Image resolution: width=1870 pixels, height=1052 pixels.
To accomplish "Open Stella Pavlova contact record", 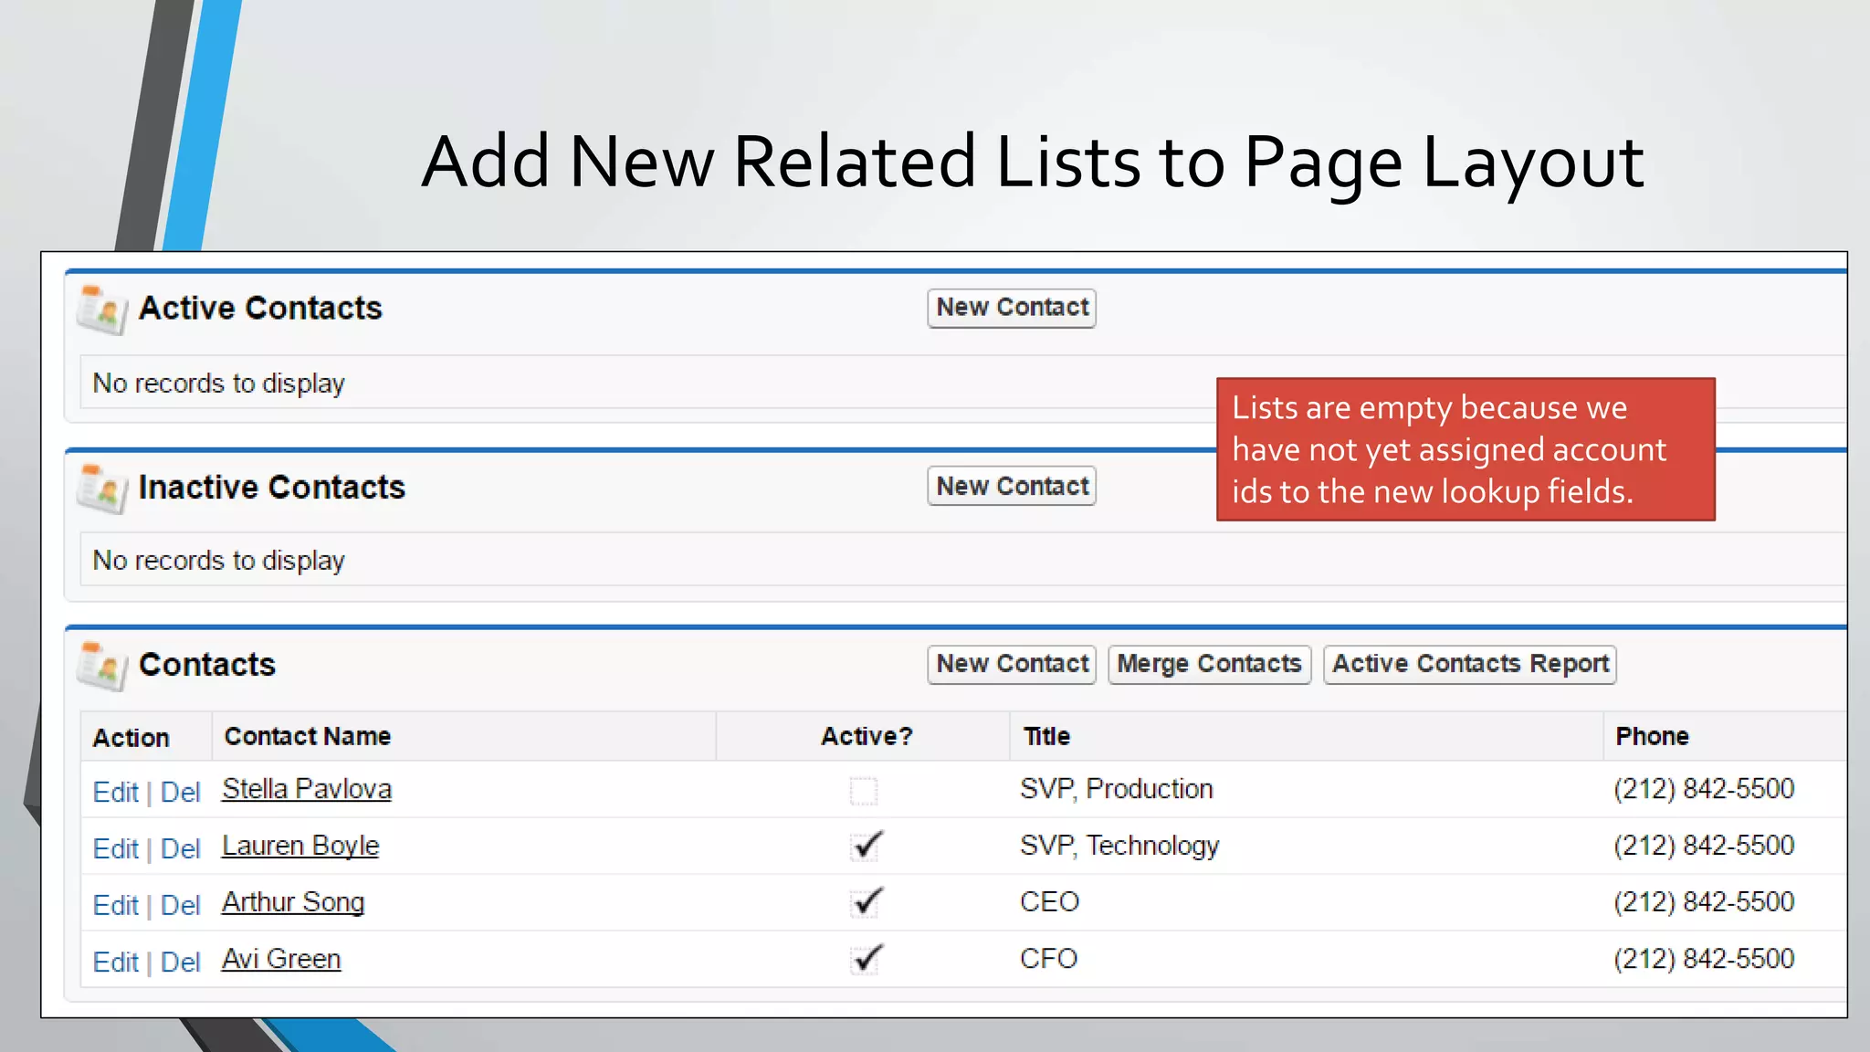I will point(307,789).
